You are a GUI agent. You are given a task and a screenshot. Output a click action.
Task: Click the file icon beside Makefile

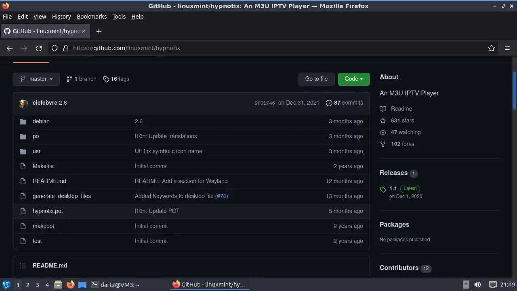point(23,166)
